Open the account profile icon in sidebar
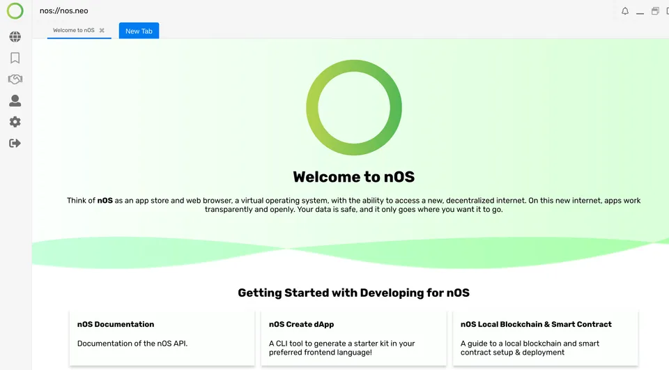The image size is (669, 370). coord(15,101)
